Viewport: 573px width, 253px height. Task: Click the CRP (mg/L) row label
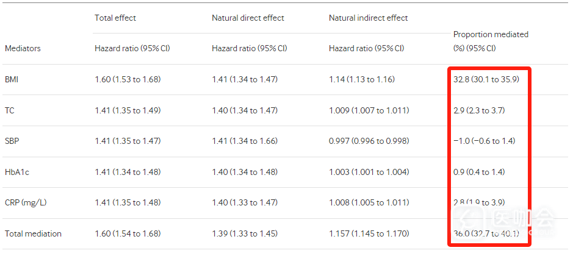[x=24, y=202]
